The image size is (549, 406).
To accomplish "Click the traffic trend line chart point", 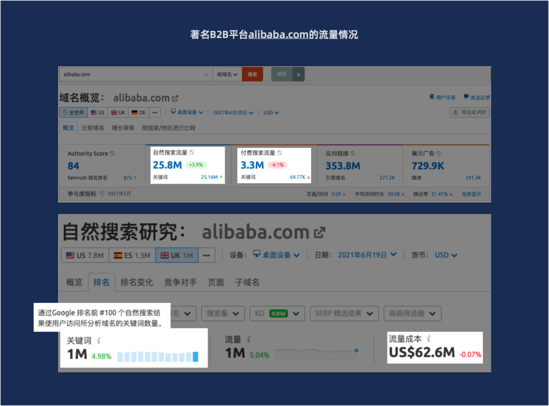I will [x=356, y=350].
